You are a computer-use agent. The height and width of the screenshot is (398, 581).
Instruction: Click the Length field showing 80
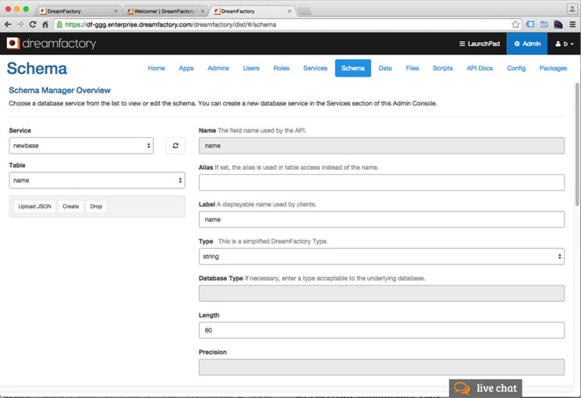tap(381, 330)
